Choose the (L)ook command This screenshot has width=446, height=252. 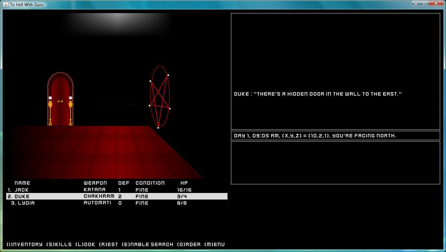(x=85, y=244)
